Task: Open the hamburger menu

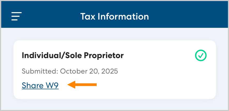Action: click(x=16, y=16)
